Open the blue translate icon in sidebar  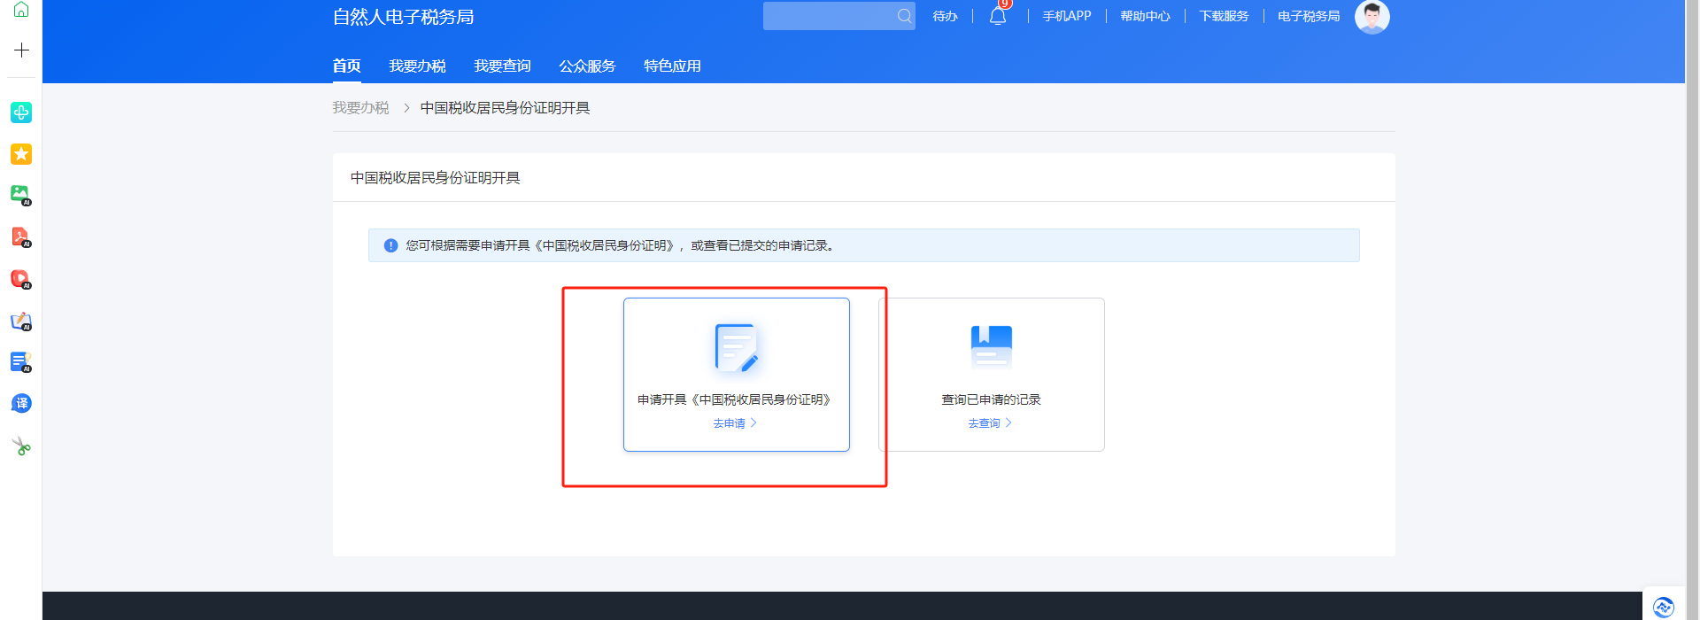click(x=21, y=404)
